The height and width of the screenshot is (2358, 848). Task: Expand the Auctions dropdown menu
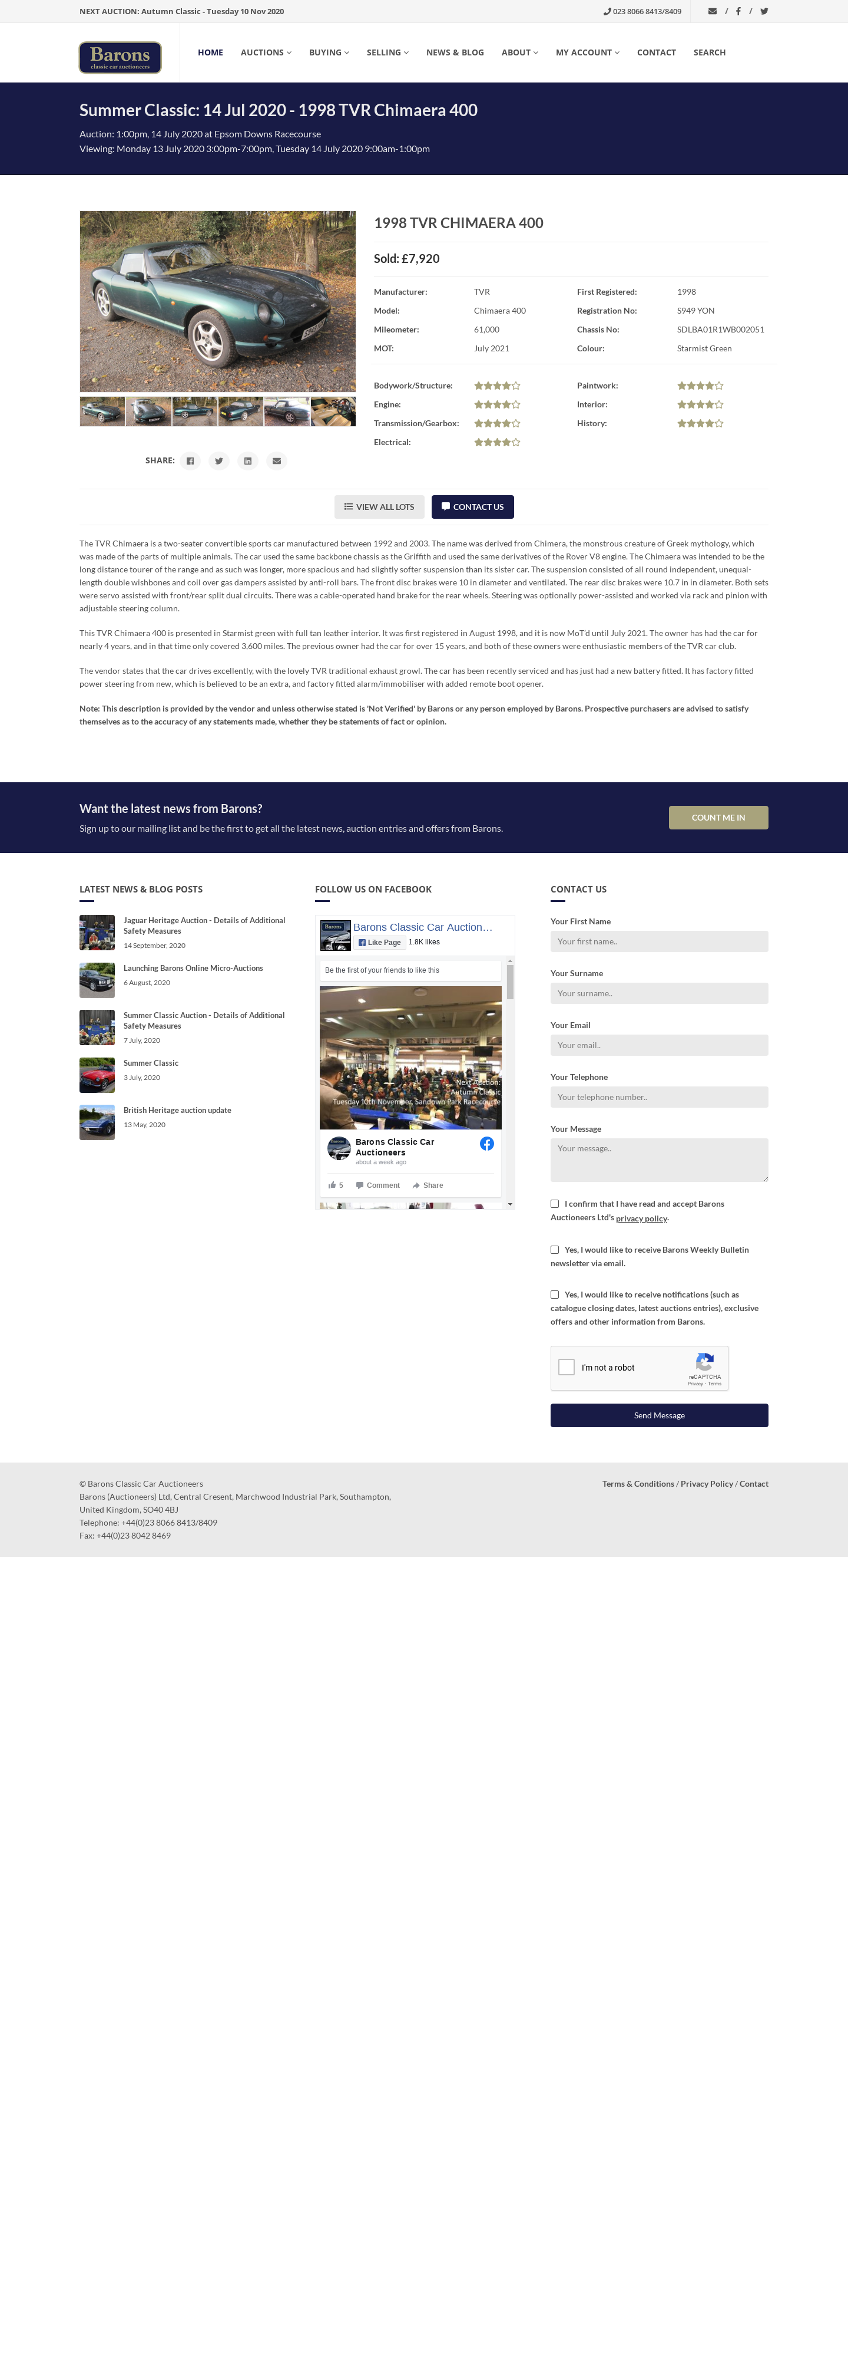point(266,52)
